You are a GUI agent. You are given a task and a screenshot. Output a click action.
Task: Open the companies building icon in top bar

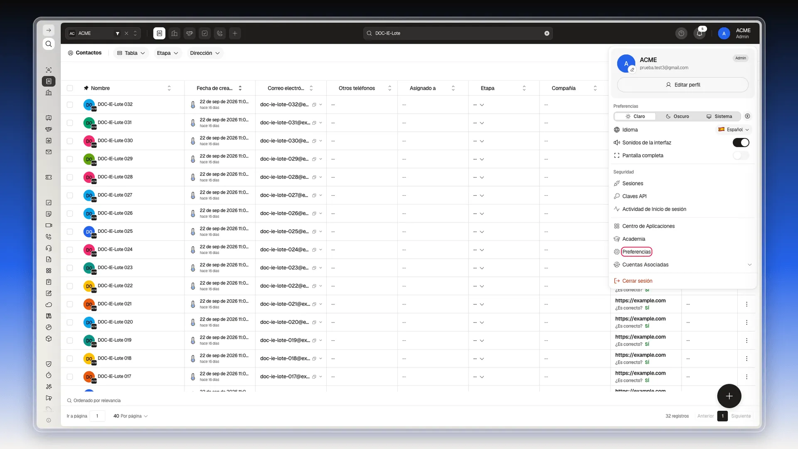175,33
